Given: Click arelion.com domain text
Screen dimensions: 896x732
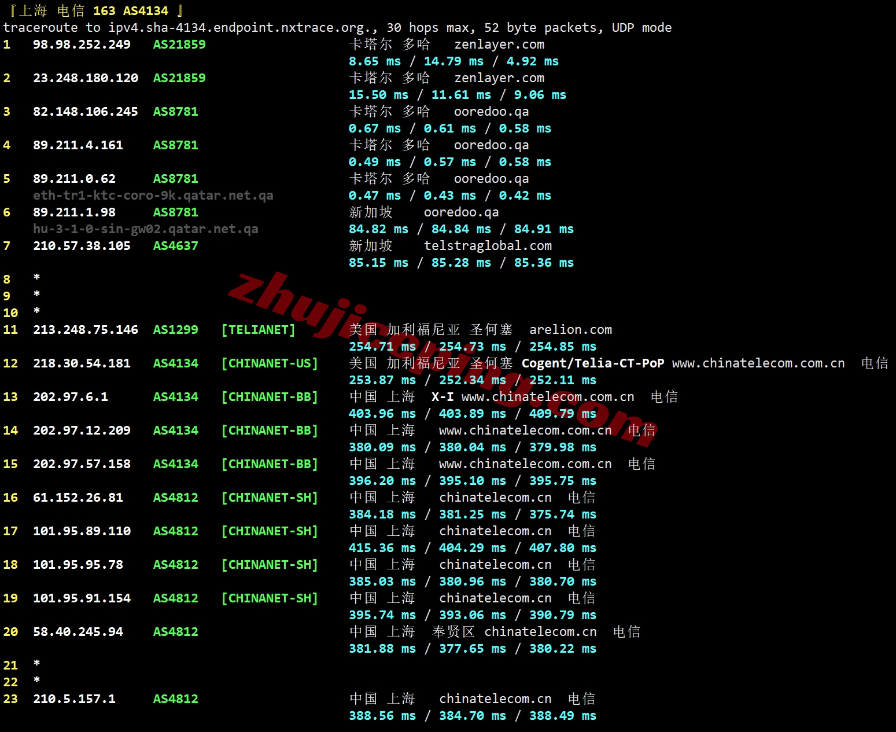Looking at the screenshot, I should click(570, 330).
